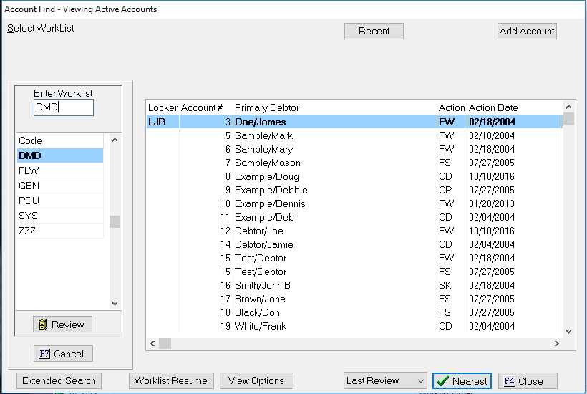Click the Primary Debtor column header
Screen dimensions: 587x394
[x=267, y=107]
